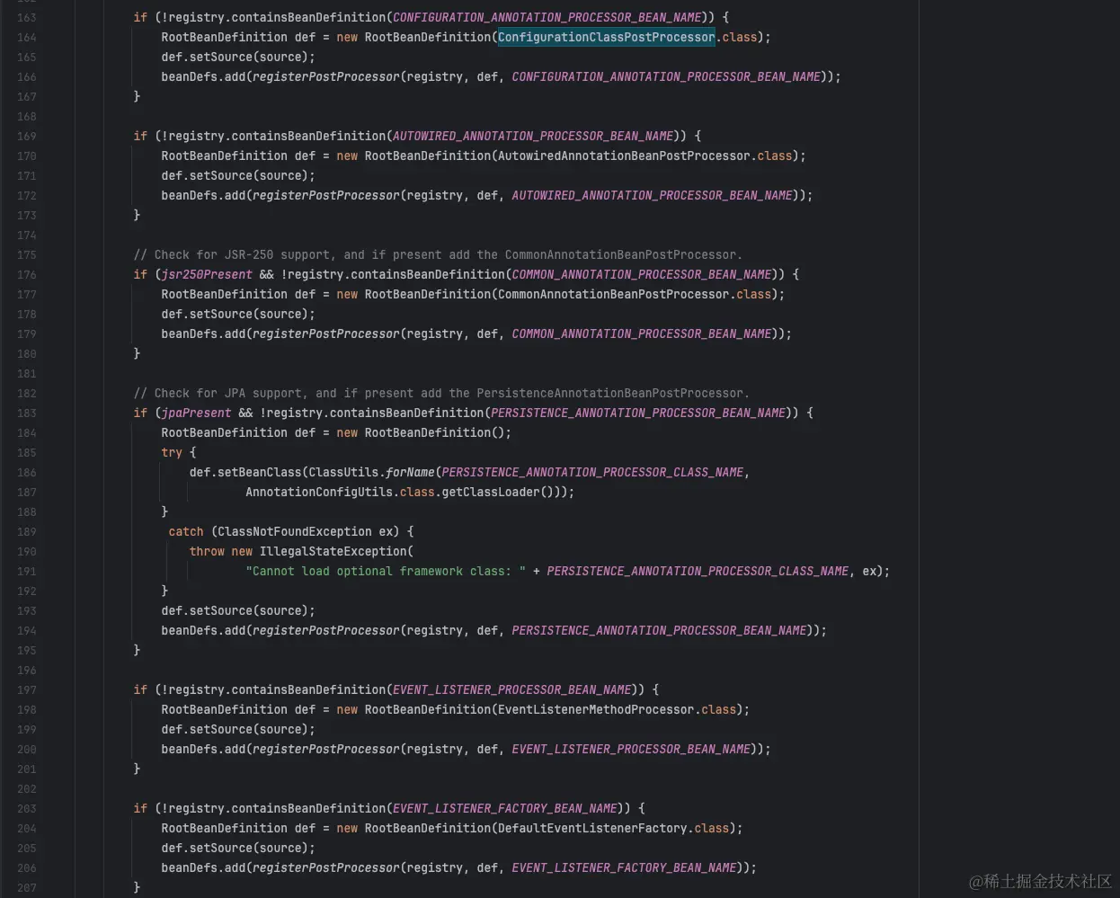Click AutowiredAnnotationBeanPostProcessor on line 170
This screenshot has height=898, width=1120.
pyautogui.click(x=624, y=156)
